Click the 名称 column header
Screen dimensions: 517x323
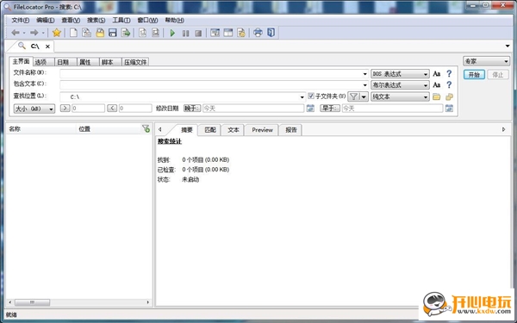coord(40,129)
